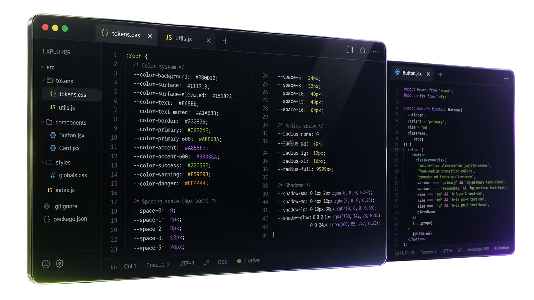Click the #C6F24E primary color value

pos(198,130)
